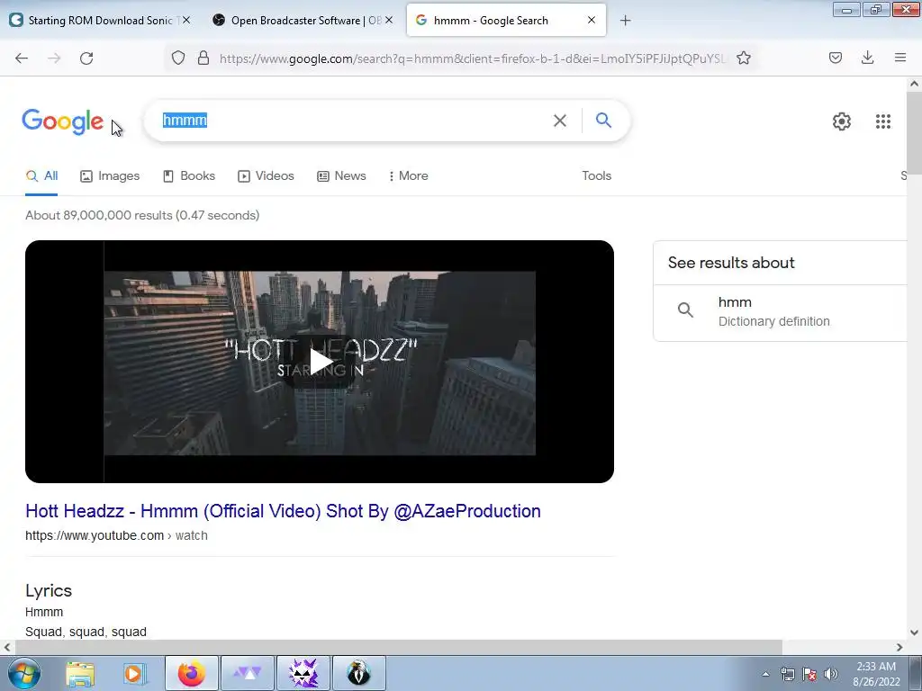This screenshot has height=691, width=922.
Task: Click the youtube.com watch URL text
Action: click(x=116, y=535)
